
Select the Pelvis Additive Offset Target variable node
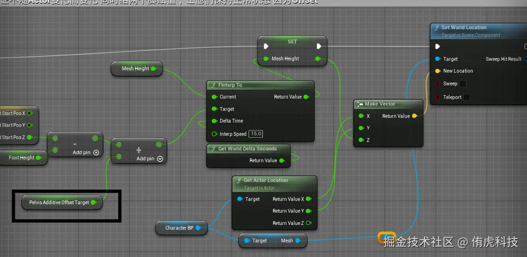[62, 202]
